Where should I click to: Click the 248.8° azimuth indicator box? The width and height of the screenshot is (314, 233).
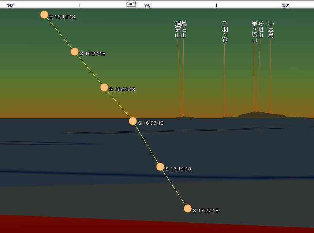[131, 4]
